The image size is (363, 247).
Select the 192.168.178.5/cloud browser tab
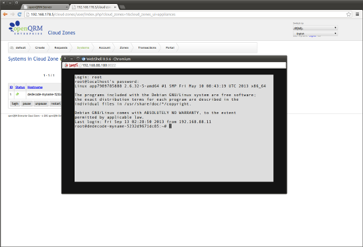tap(94, 7)
